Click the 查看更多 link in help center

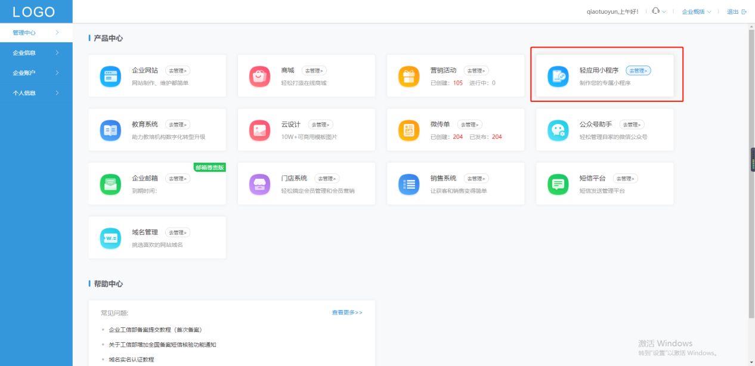tap(347, 312)
